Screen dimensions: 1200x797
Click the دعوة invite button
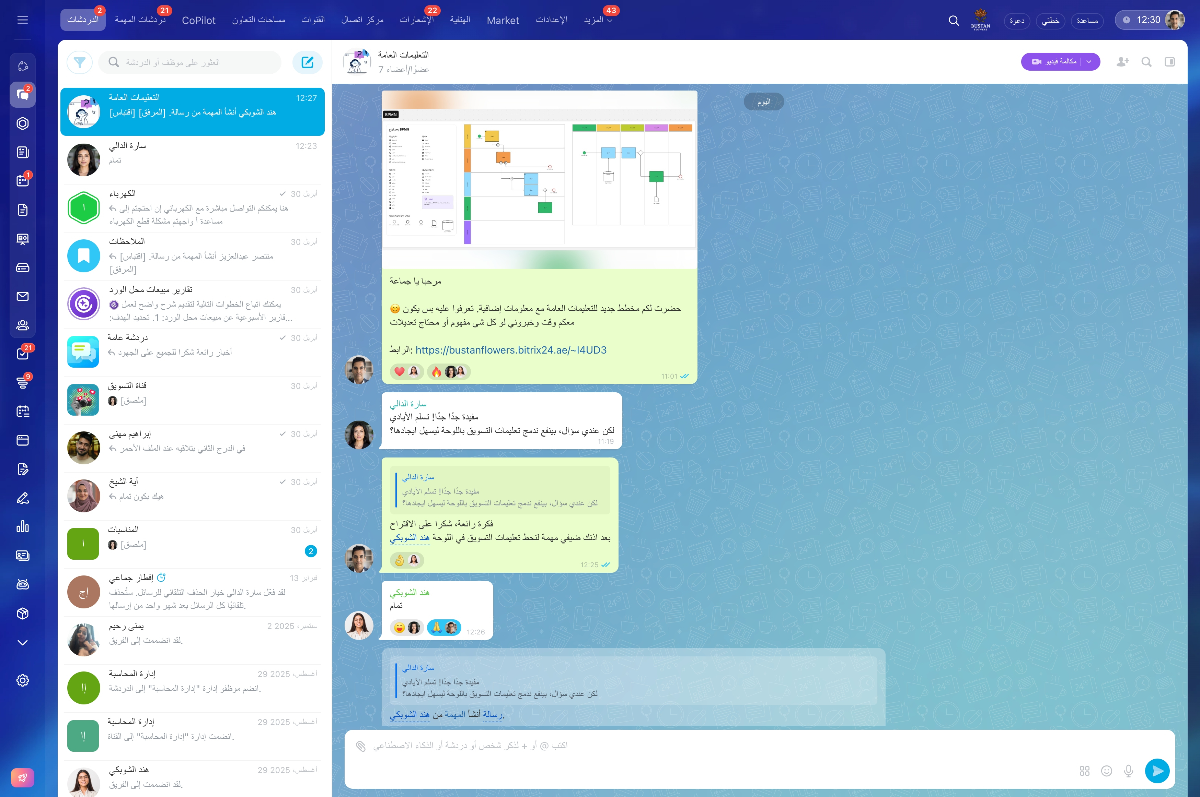(x=1017, y=20)
